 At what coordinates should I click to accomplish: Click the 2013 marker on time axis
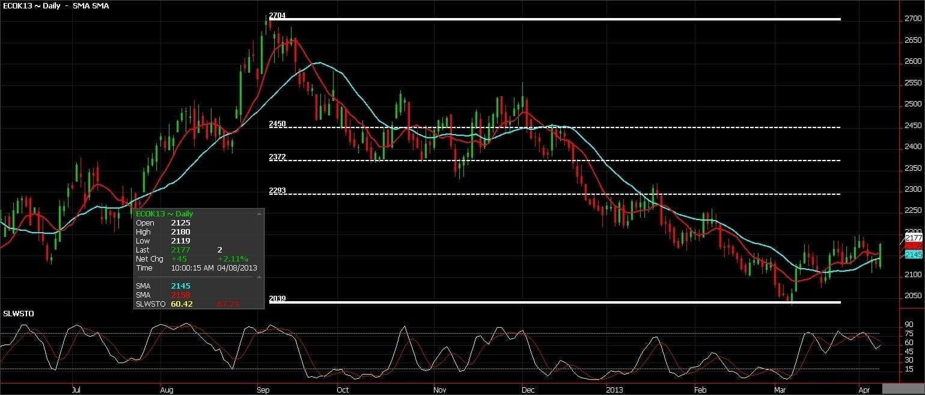pyautogui.click(x=615, y=390)
